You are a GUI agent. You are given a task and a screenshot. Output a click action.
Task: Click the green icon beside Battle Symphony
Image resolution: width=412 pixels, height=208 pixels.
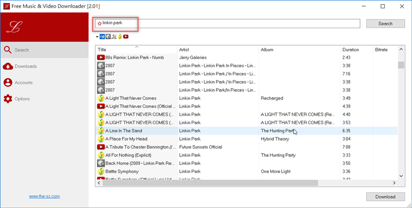pyautogui.click(x=101, y=172)
